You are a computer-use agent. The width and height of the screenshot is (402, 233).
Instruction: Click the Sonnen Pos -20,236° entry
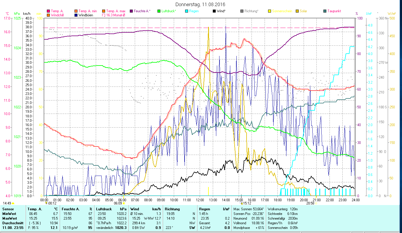click(x=249, y=214)
